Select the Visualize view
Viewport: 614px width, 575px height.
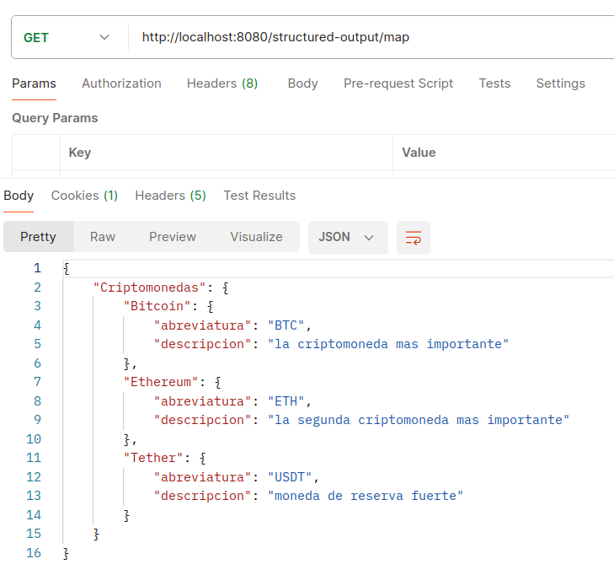pos(256,237)
